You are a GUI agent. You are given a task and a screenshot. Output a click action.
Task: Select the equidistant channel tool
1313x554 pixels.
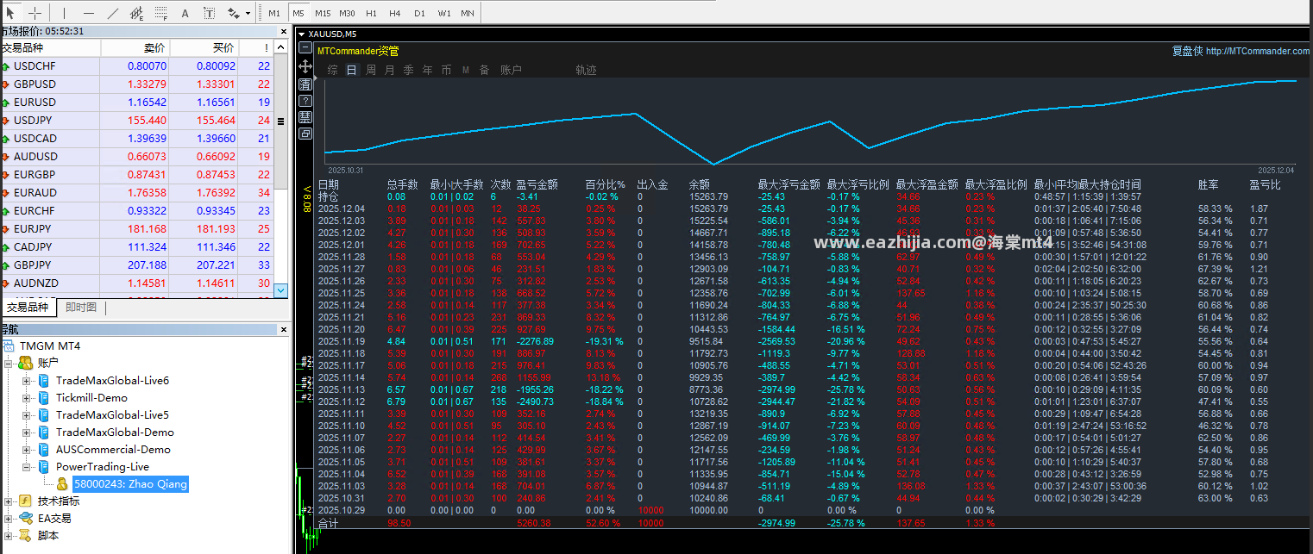coord(137,13)
